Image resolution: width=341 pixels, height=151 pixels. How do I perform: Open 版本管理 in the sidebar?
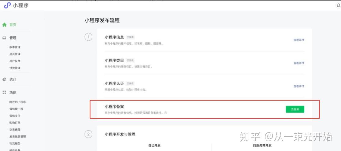point(15,47)
